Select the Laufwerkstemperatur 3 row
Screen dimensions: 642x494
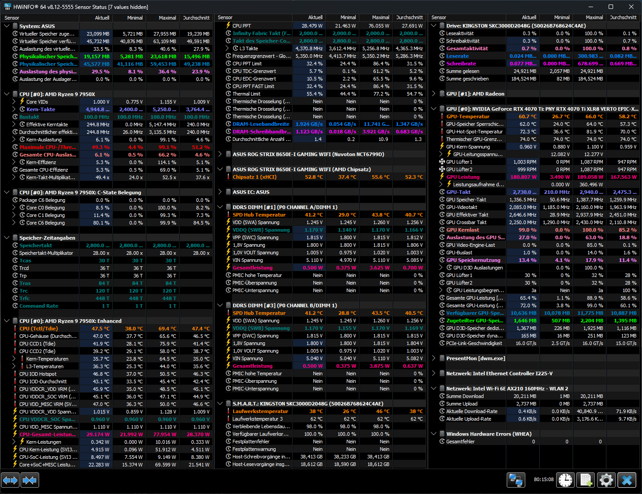click(320, 419)
